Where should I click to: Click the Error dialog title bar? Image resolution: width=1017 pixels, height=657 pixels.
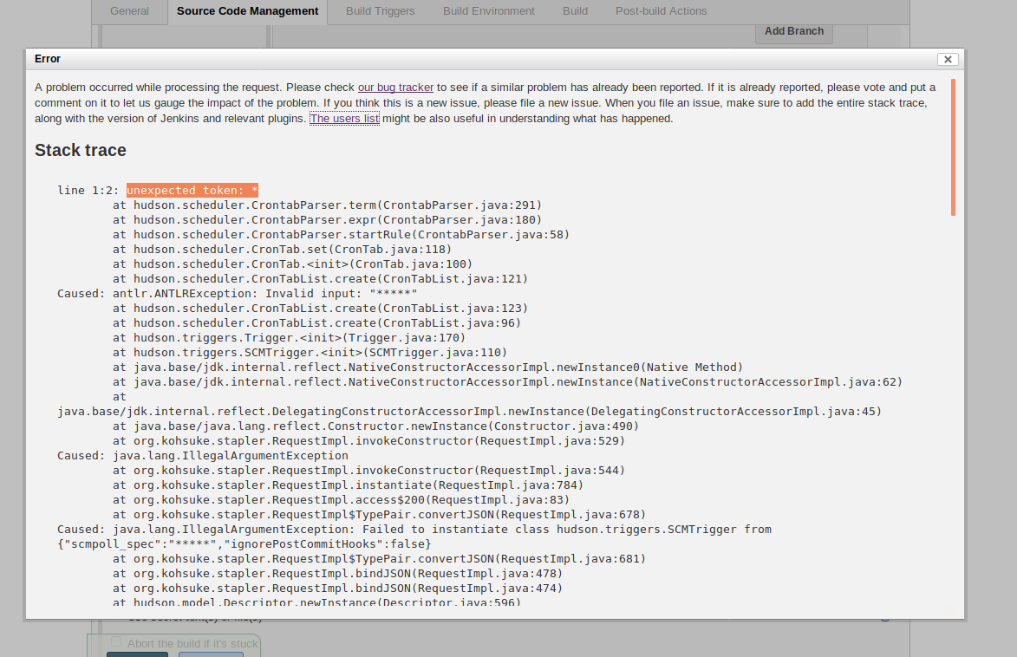(434, 59)
